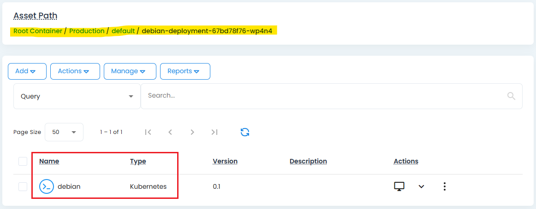Navigate to Root Container breadcrumb link
The width and height of the screenshot is (536, 209).
pyautogui.click(x=38, y=31)
